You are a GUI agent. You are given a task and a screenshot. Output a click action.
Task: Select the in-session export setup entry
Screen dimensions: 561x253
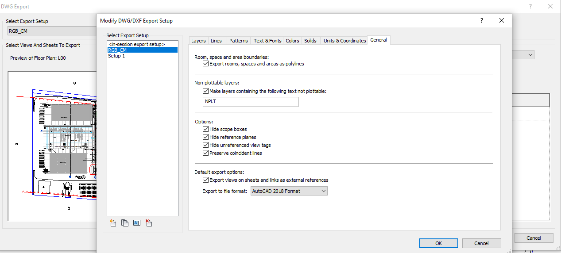[x=136, y=44]
